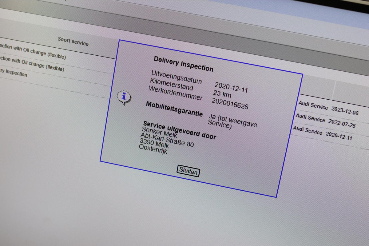Click the "Mobiliteitsgarantie" label
The width and height of the screenshot is (369, 246).
click(174, 109)
